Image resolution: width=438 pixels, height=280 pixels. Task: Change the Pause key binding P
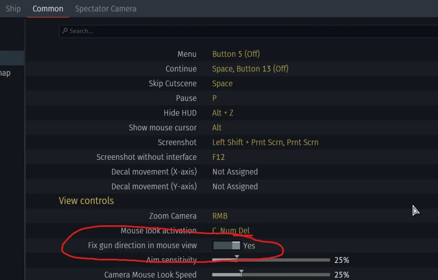tap(215, 98)
